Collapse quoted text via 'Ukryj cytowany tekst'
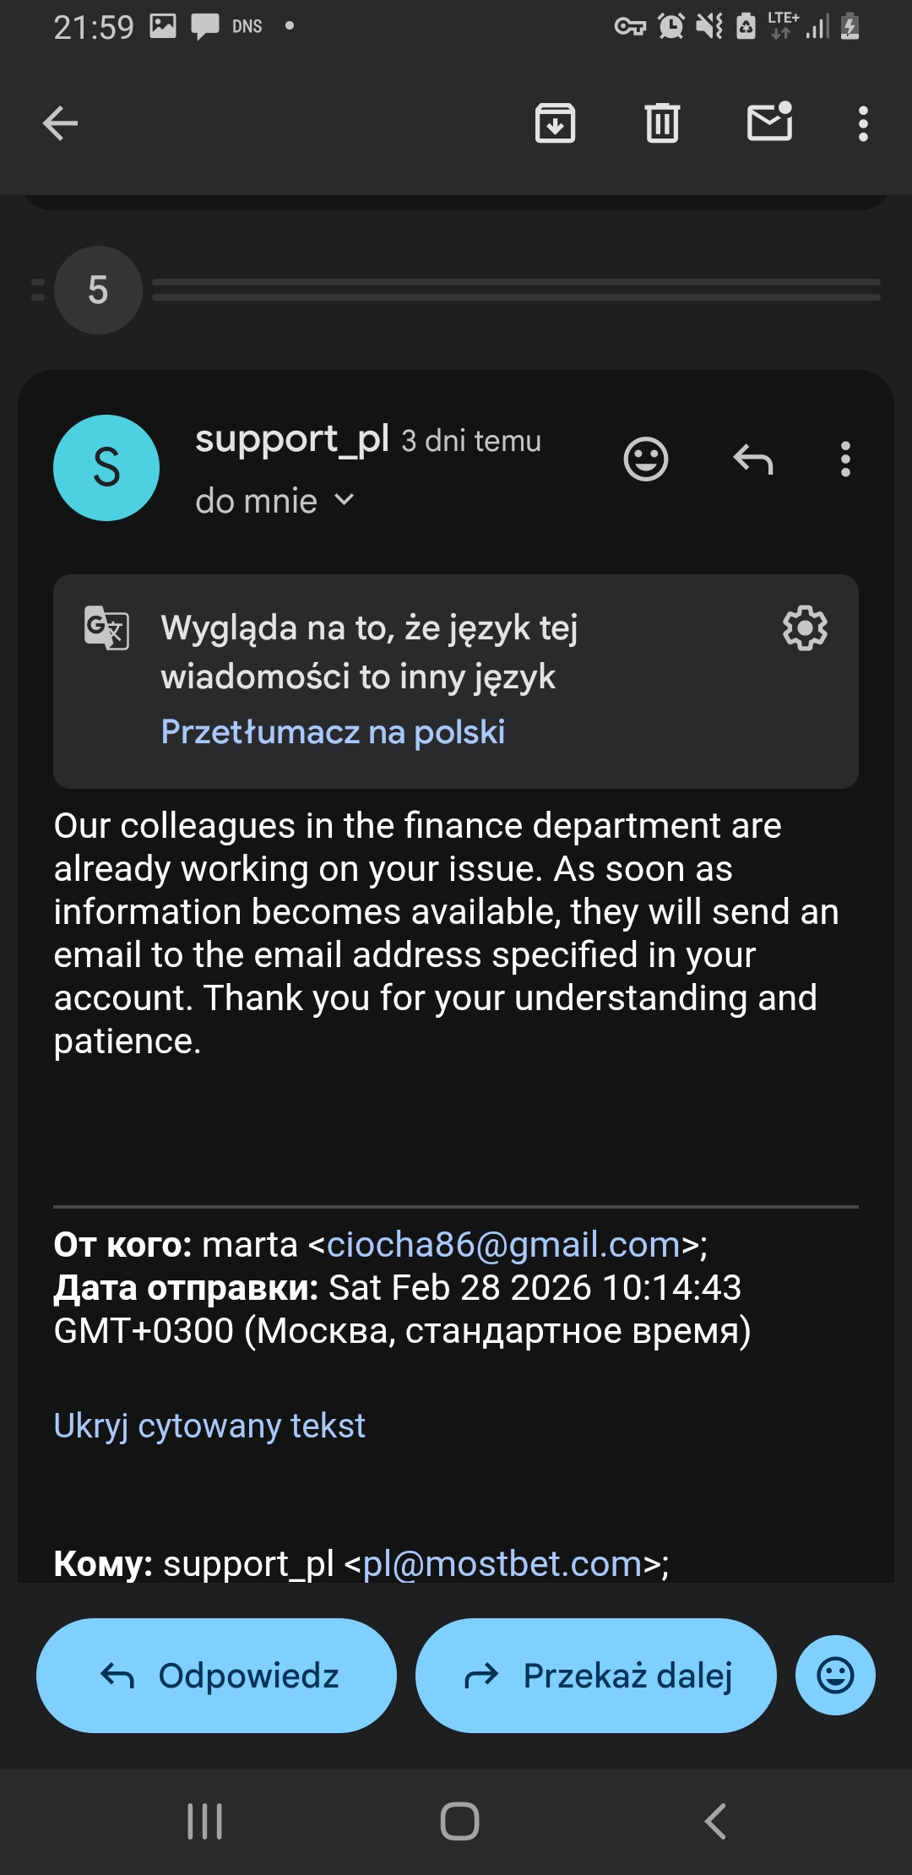Screen dimensions: 912x1875 coord(209,1426)
